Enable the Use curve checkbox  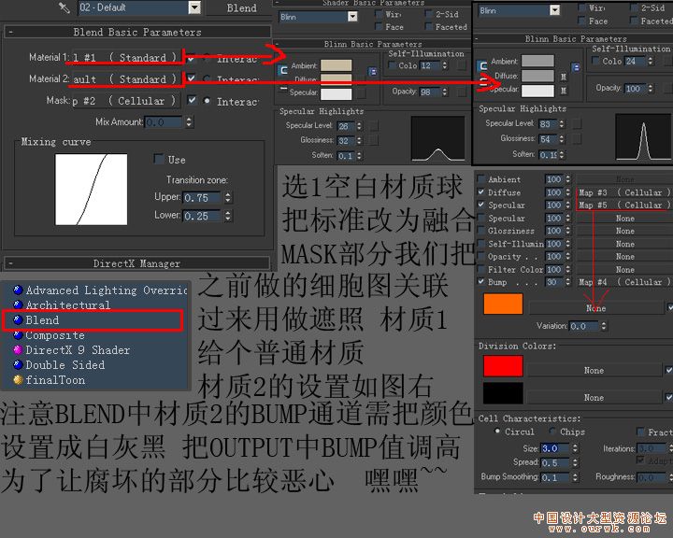click(x=158, y=160)
